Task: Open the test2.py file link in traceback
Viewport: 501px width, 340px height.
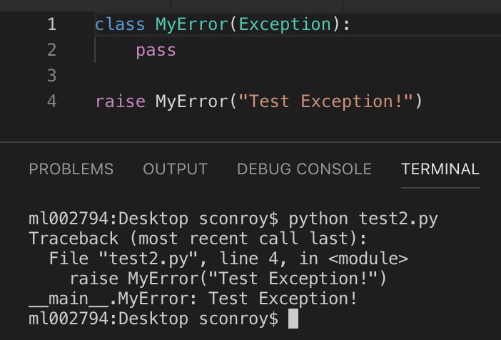Action: [x=148, y=259]
